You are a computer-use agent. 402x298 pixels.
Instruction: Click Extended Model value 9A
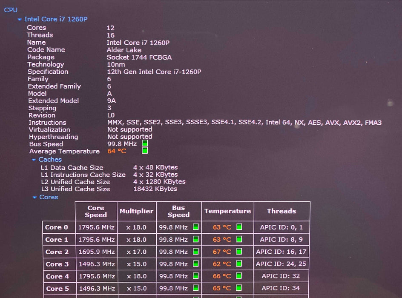(x=112, y=101)
